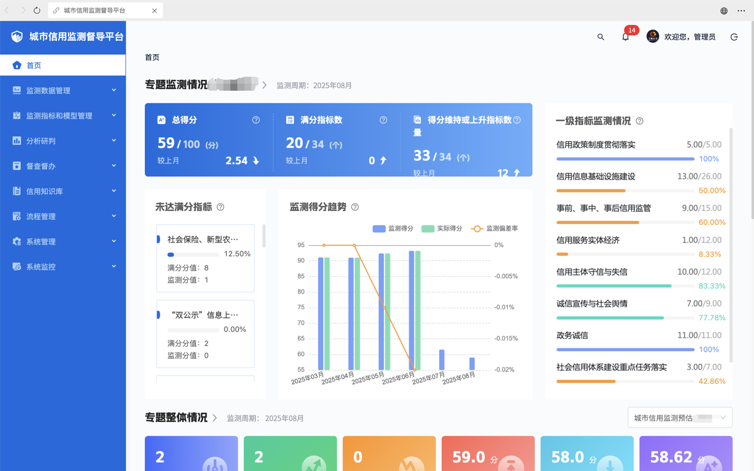
Task: Click the search magnifier icon in header
Action: [x=600, y=37]
